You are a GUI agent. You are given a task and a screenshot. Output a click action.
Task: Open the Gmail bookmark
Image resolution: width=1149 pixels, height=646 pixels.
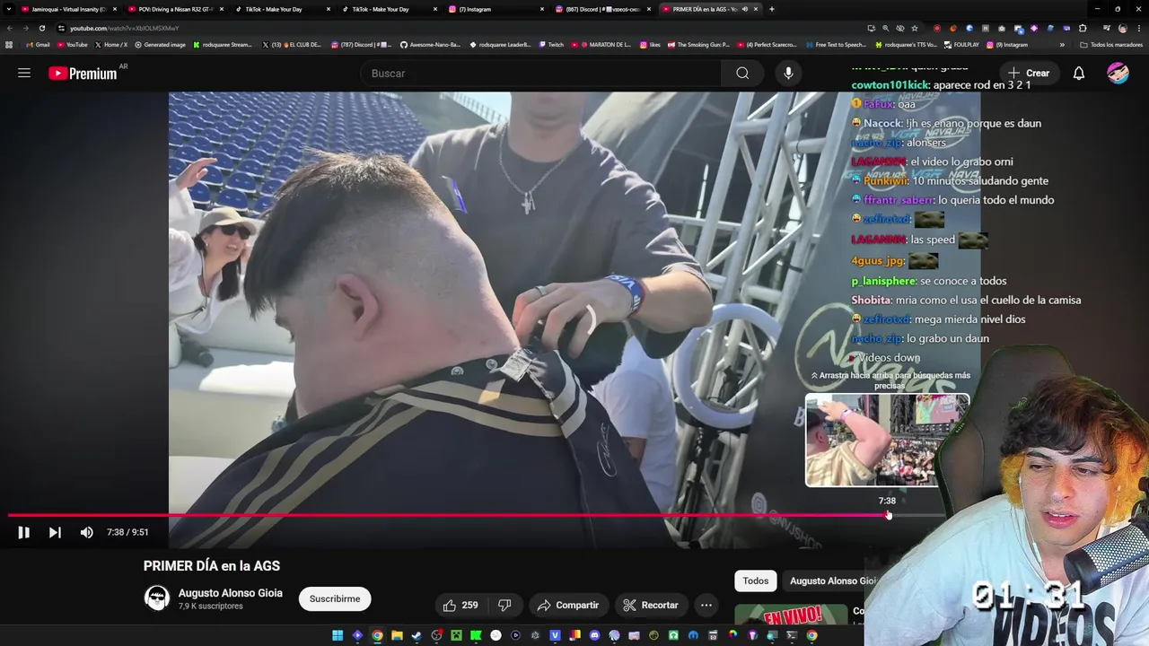tap(38, 45)
